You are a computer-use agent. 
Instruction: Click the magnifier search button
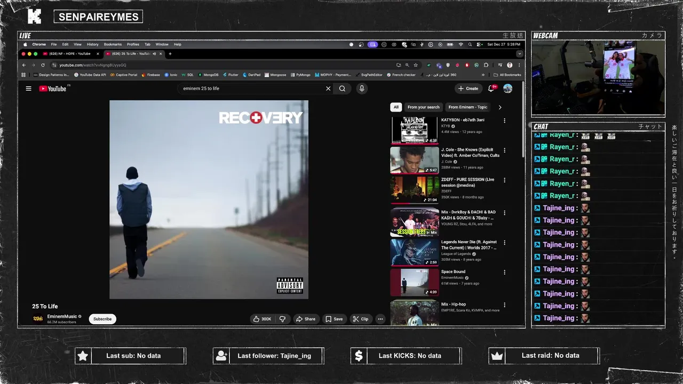pos(342,89)
